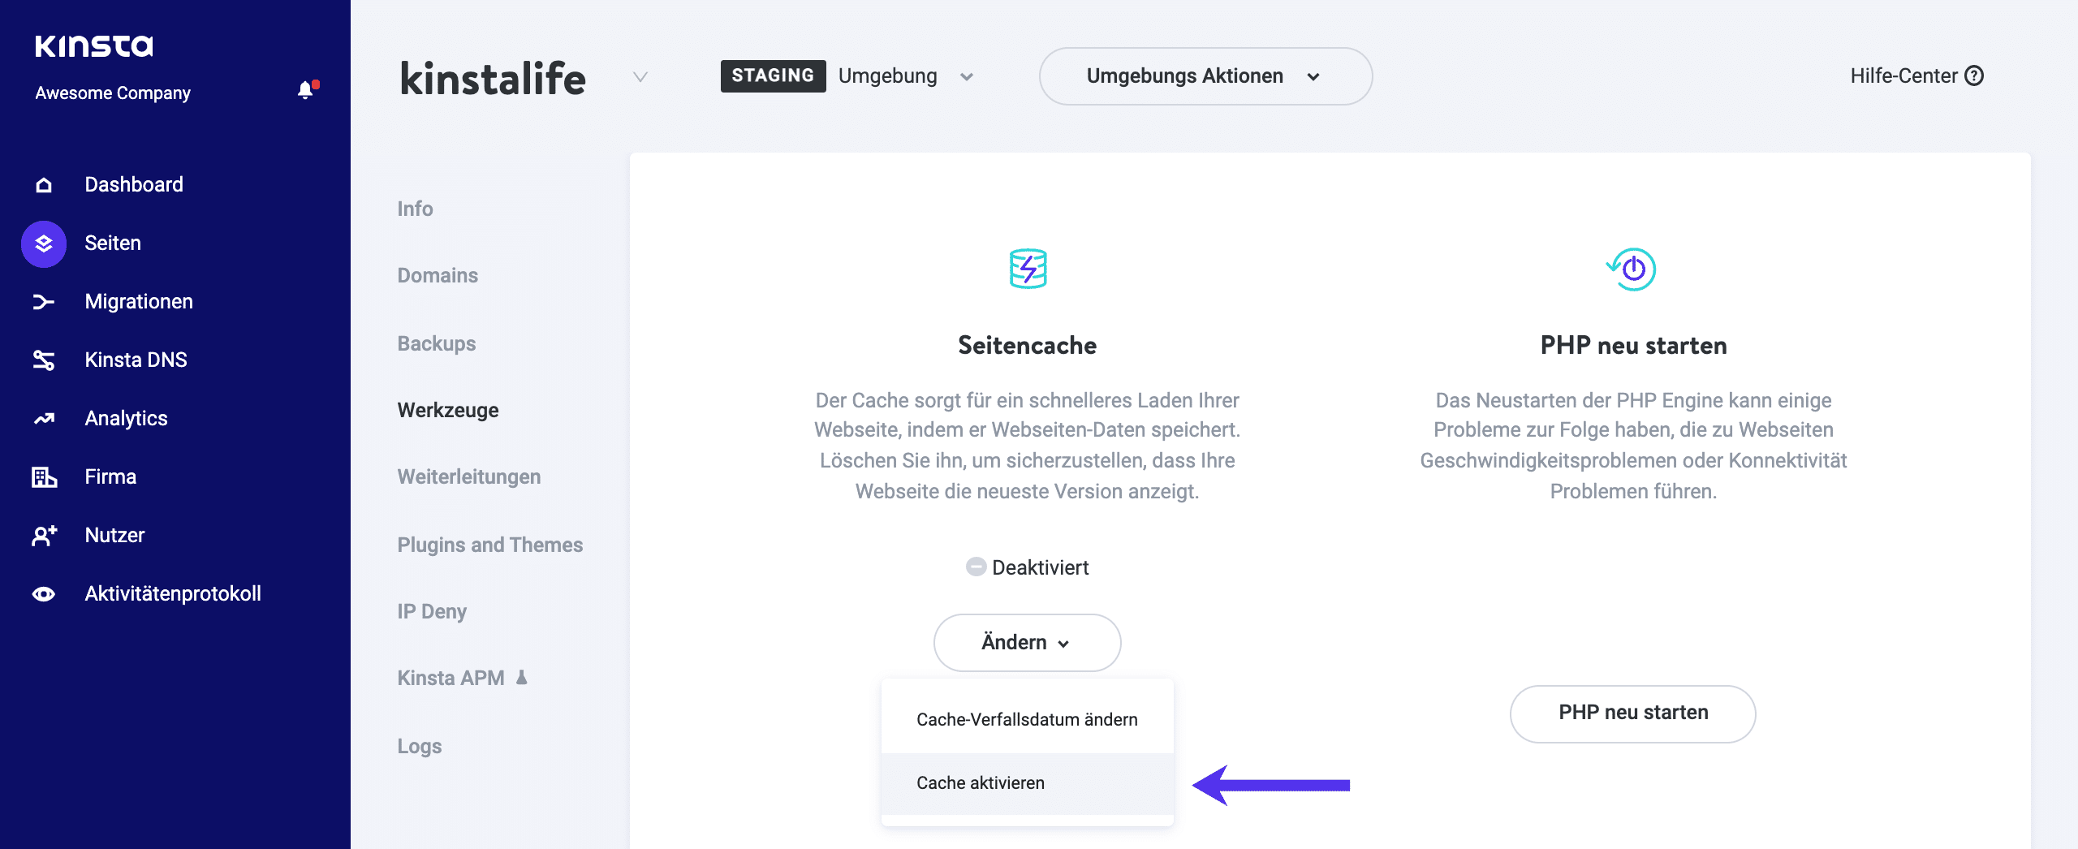Open Analytics using the chart icon
The width and height of the screenshot is (2078, 849).
click(43, 418)
